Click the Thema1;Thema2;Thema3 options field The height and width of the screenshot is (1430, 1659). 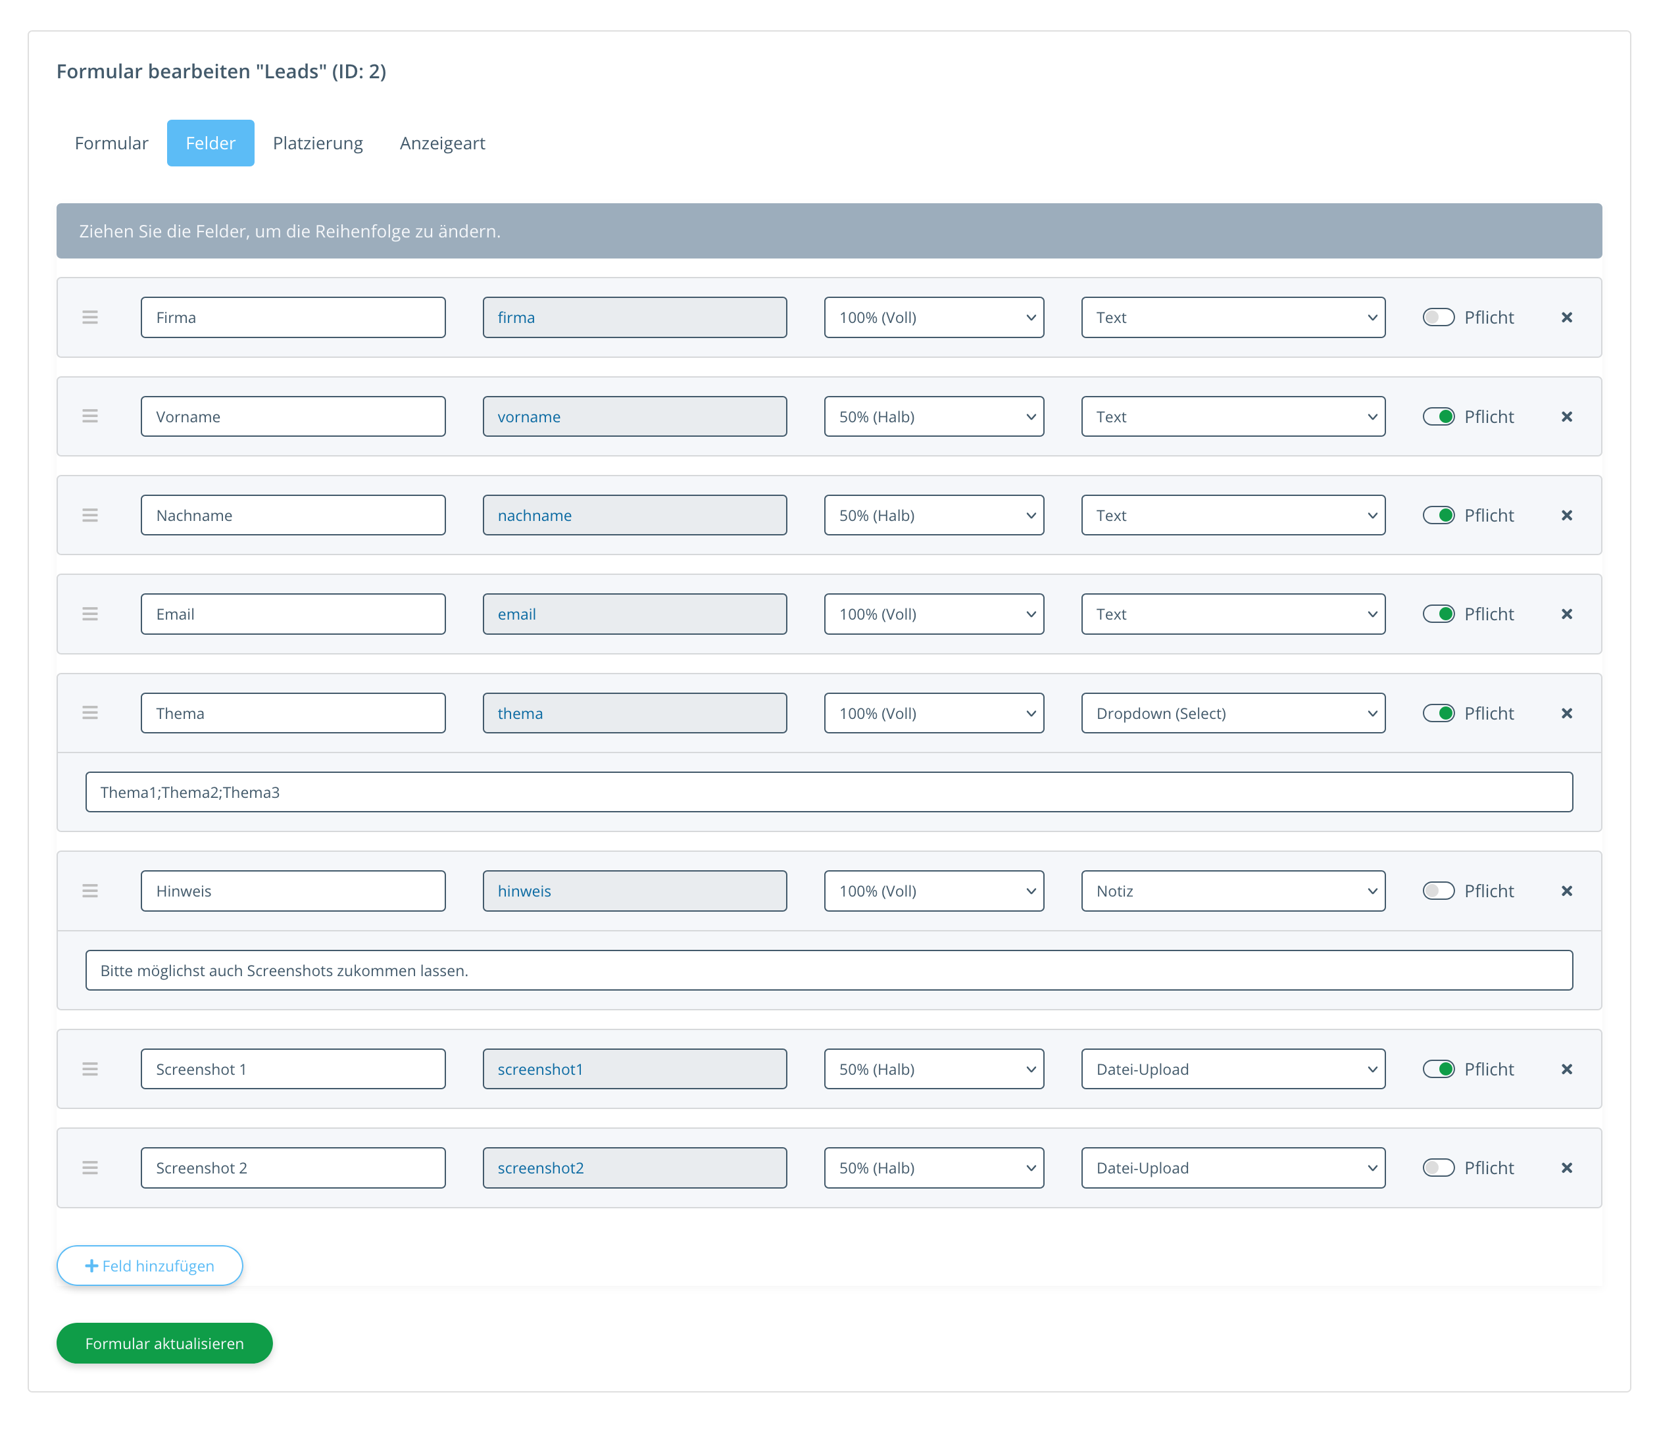(829, 792)
